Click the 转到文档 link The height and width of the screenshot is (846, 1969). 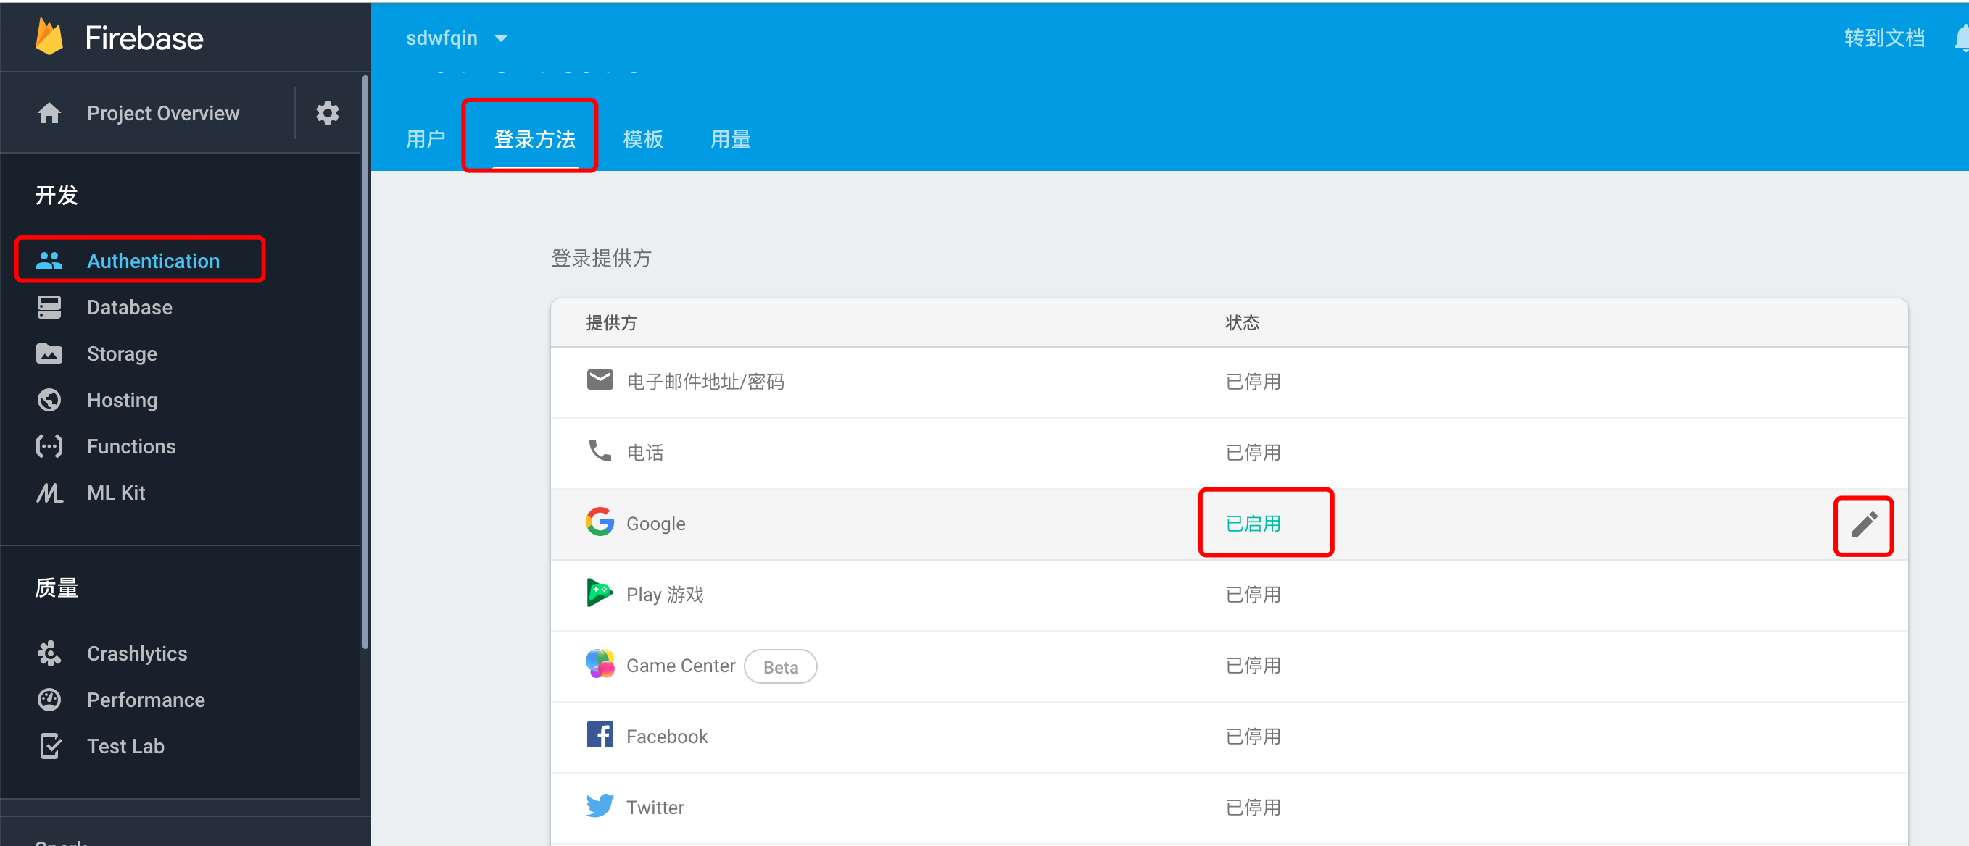tap(1883, 38)
